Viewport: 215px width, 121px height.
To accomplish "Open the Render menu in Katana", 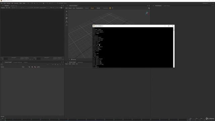I will point(8,3).
